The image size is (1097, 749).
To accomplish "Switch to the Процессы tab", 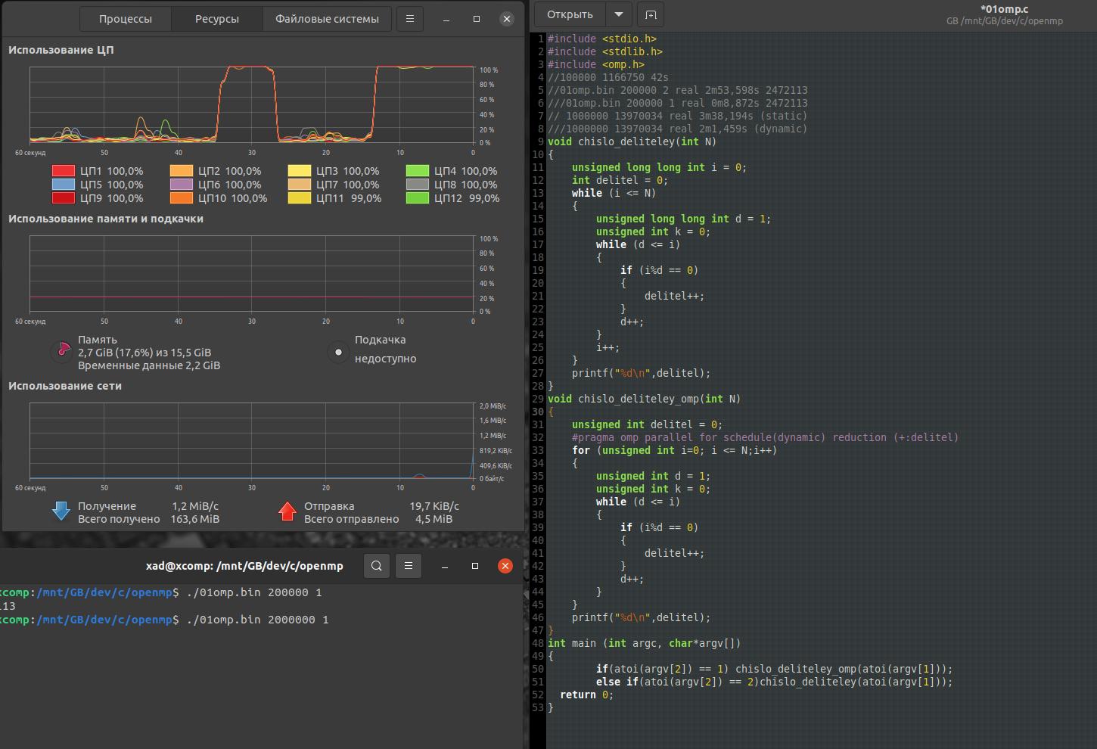I will (125, 19).
